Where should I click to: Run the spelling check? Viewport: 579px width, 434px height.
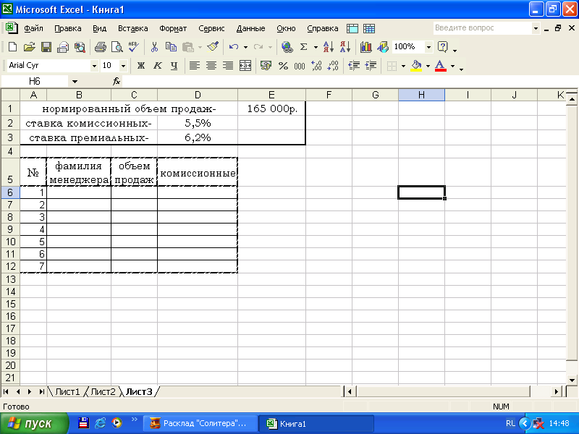(x=134, y=47)
